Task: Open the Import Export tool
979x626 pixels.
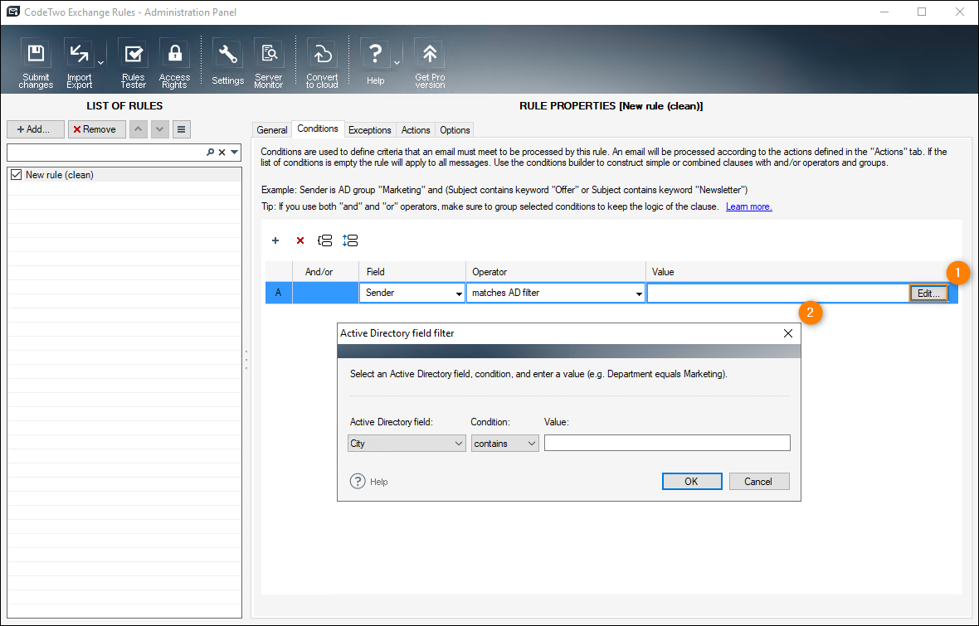Action: (x=80, y=62)
